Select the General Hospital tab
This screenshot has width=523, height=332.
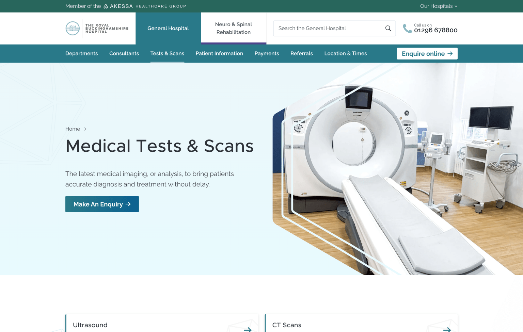pos(168,29)
